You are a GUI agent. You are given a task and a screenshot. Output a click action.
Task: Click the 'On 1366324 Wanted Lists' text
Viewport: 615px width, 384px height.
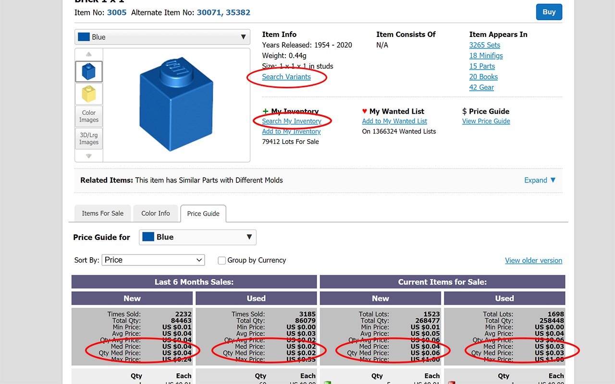[399, 132]
